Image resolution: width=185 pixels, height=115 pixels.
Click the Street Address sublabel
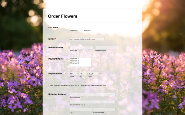coord(75,97)
